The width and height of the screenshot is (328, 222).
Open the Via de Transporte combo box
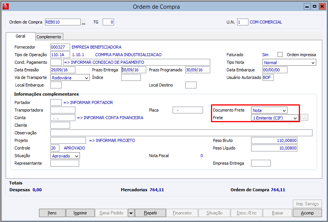tap(70, 77)
